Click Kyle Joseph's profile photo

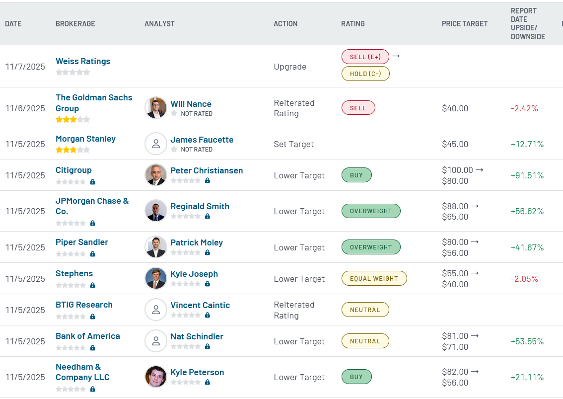[x=156, y=278]
